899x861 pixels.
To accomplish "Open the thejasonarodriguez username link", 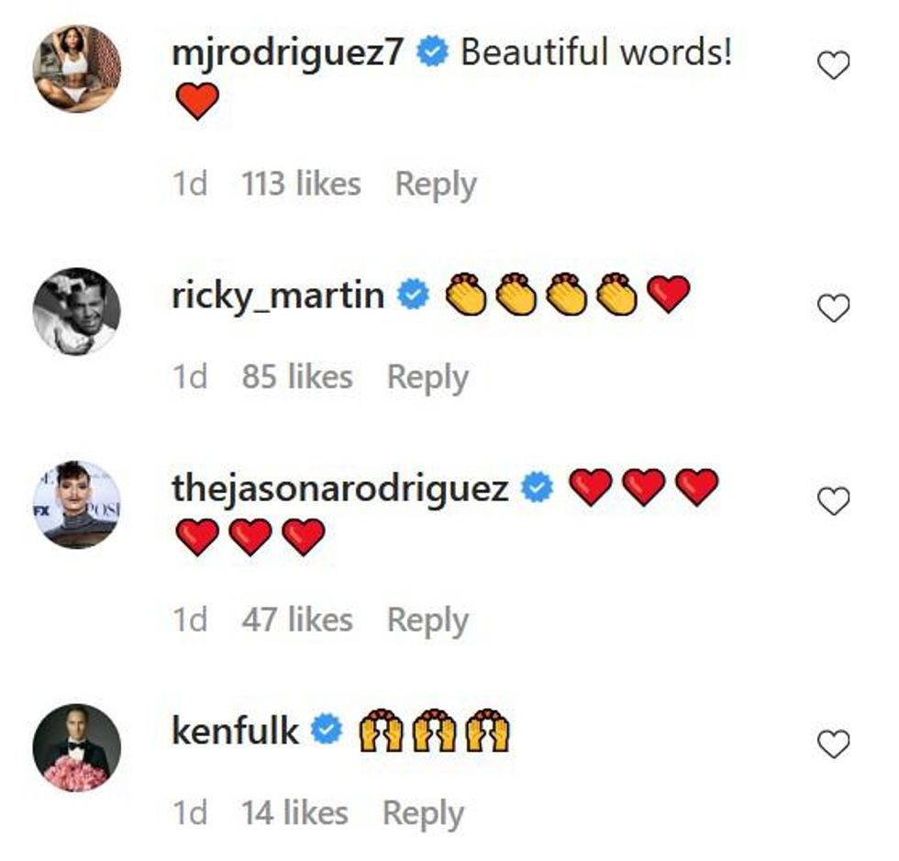I will pyautogui.click(x=339, y=488).
